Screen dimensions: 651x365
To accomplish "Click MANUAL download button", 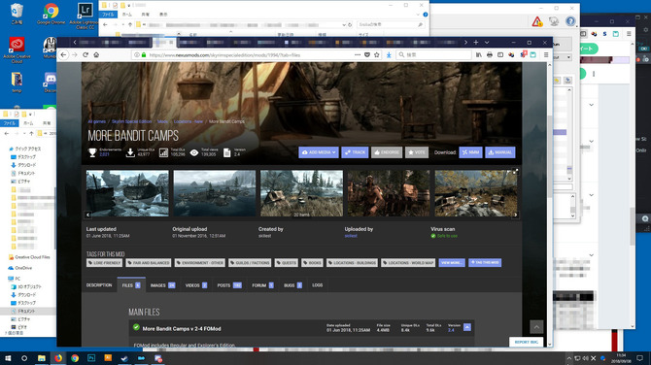I will [x=500, y=152].
